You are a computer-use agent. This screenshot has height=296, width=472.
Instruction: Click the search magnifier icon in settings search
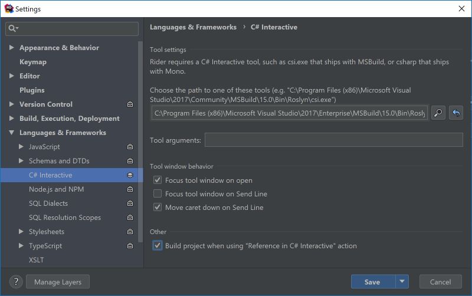pyautogui.click(x=12, y=28)
